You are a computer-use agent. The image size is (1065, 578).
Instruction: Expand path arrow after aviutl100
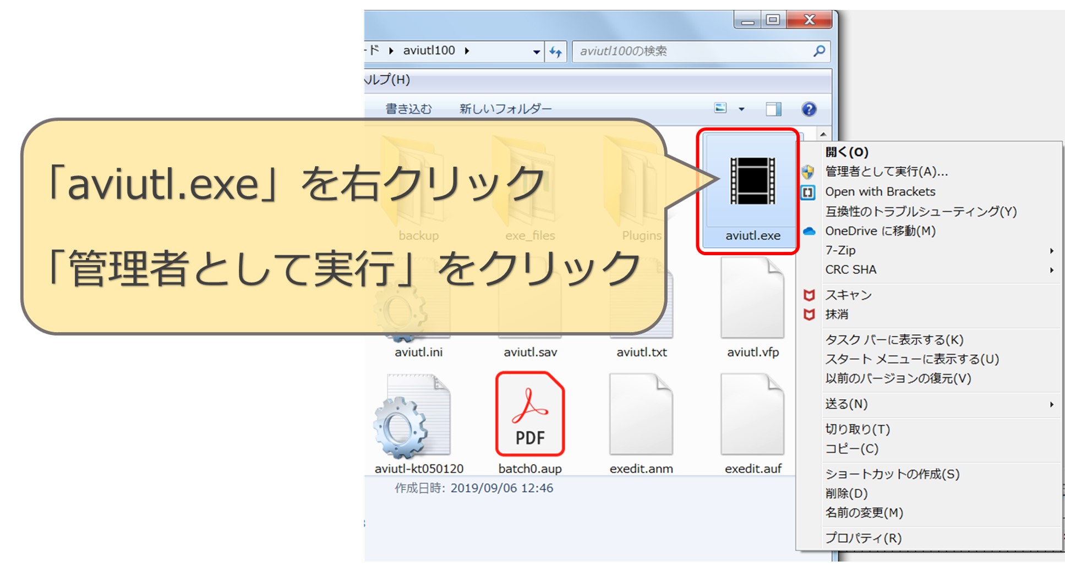click(467, 51)
